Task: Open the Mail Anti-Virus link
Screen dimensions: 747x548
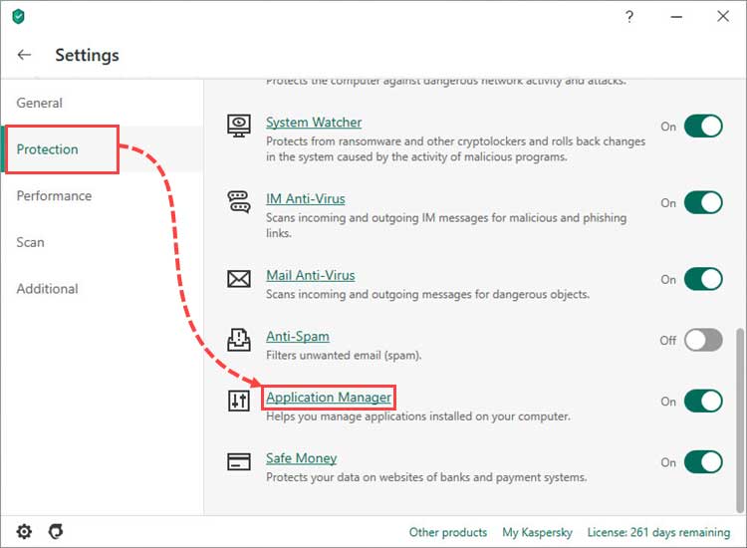Action: (x=310, y=275)
